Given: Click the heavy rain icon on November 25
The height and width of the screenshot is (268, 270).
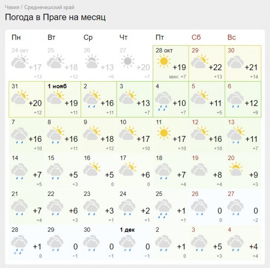Looking at the screenshot, I should pos(163,209).
